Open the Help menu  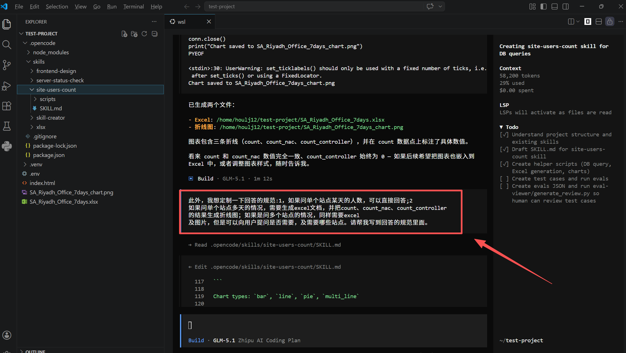click(156, 7)
